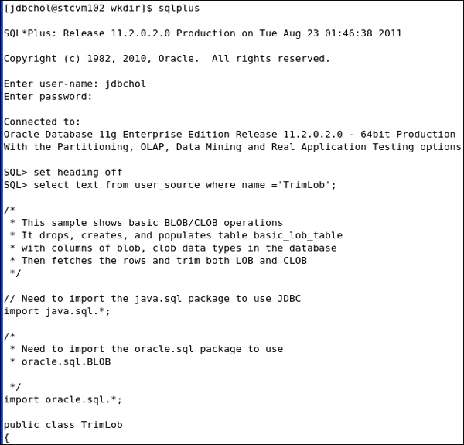
Task: Click the Oracle Database 11g Enterprise Edition line
Action: tap(230, 134)
